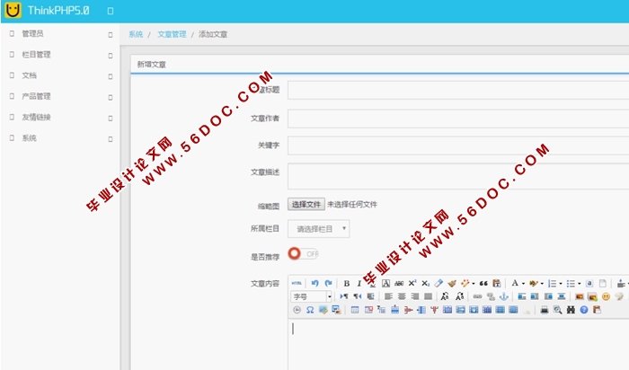Open the ordered list dropdown

561,284
